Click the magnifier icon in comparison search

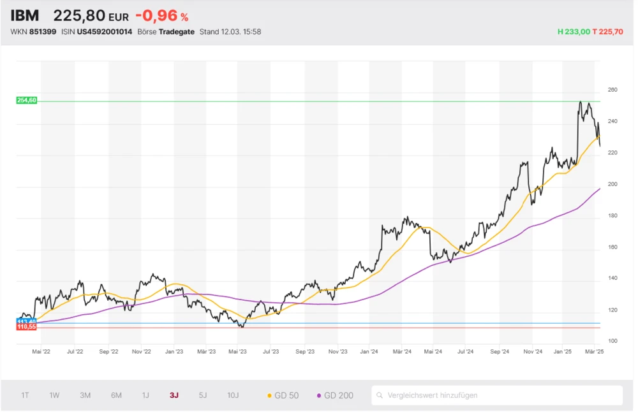380,395
